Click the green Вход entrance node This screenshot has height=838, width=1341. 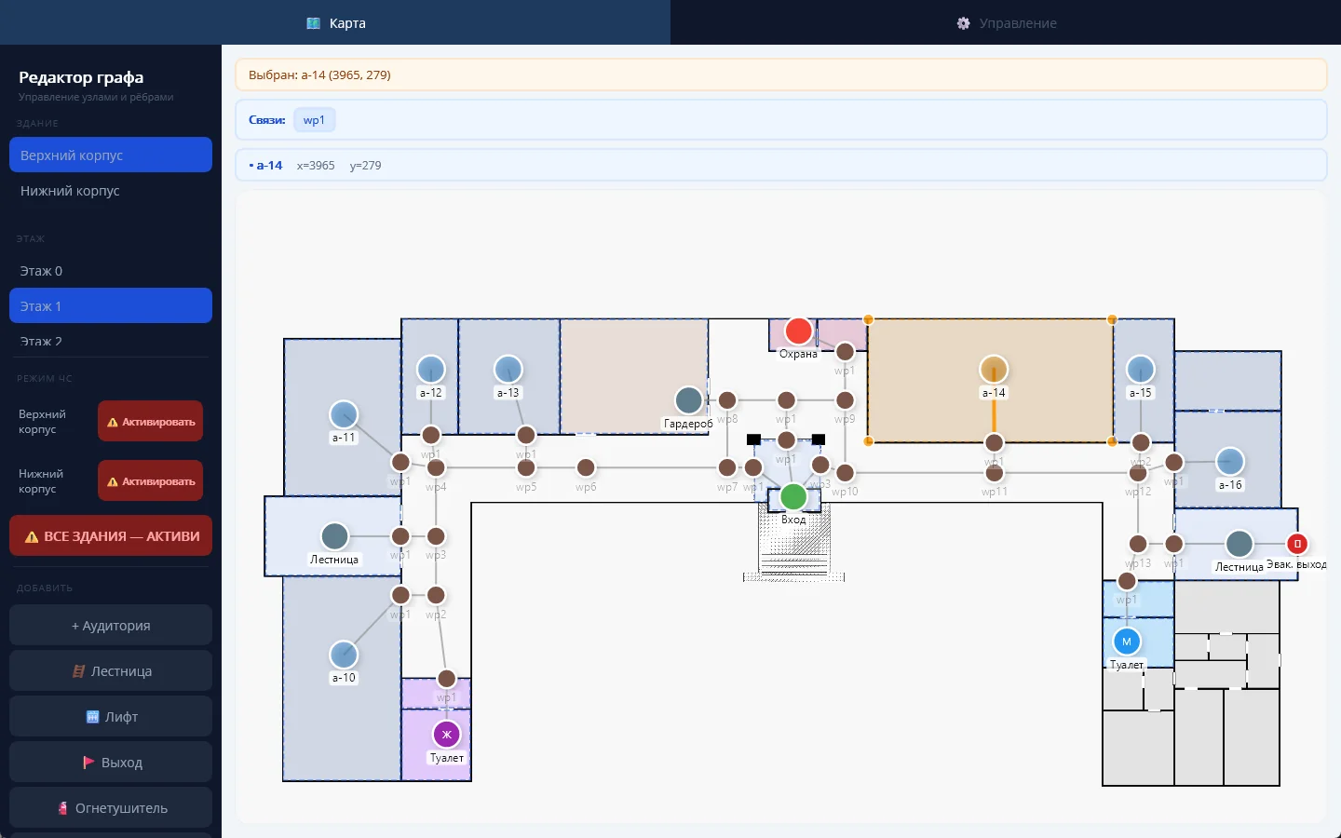[x=793, y=496]
